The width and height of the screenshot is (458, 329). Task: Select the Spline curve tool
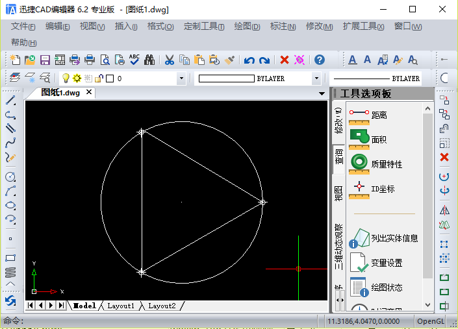click(x=10, y=143)
